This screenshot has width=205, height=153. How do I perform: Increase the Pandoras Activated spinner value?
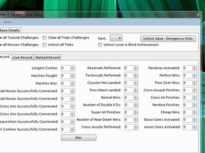pyautogui.click(x=194, y=67)
